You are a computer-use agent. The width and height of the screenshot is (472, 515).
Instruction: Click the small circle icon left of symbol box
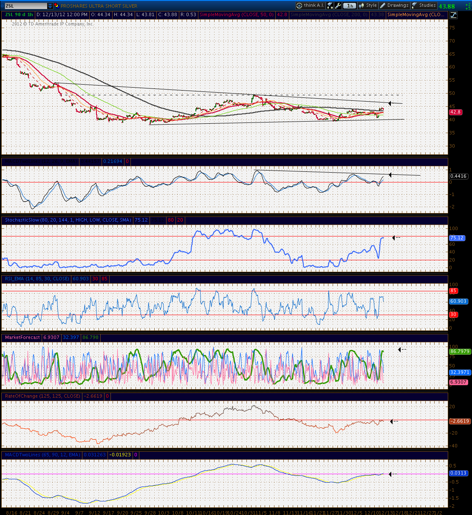(2, 6)
